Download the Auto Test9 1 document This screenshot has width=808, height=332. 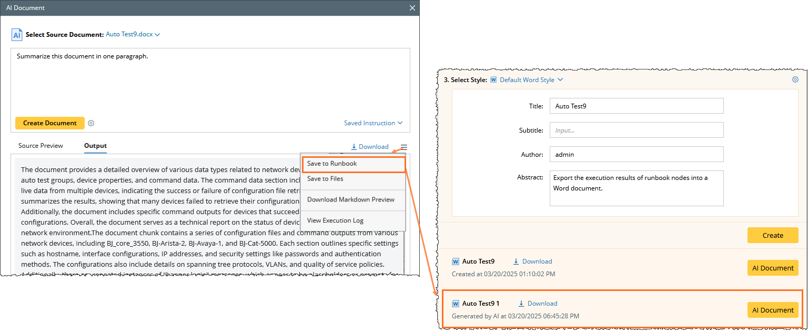tap(538, 304)
